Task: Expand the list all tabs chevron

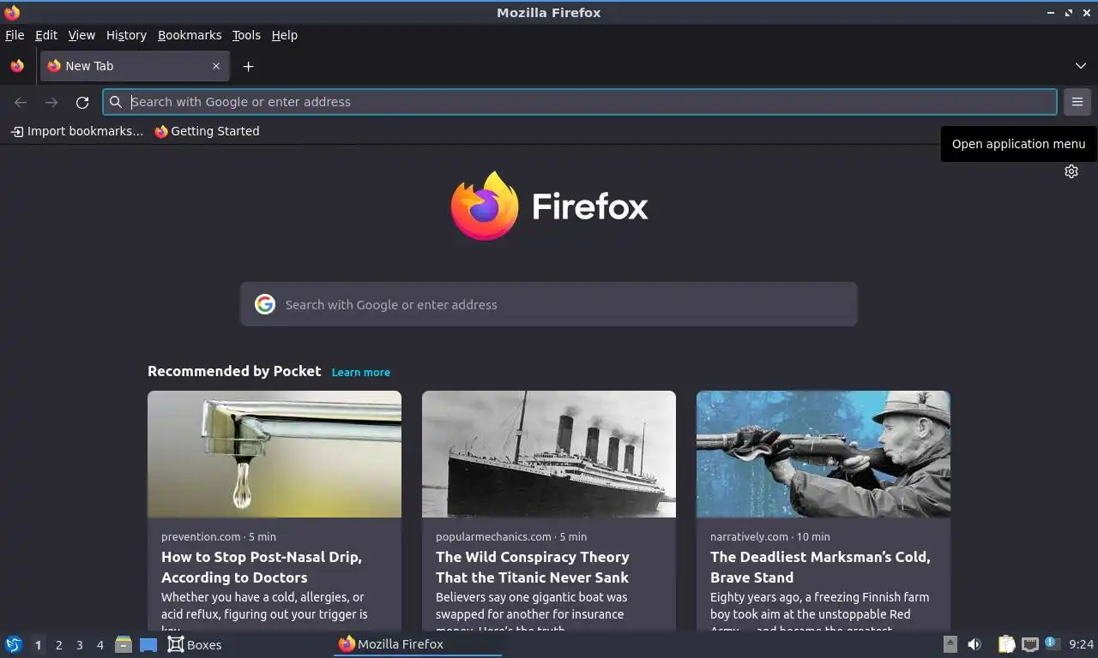Action: (x=1081, y=66)
